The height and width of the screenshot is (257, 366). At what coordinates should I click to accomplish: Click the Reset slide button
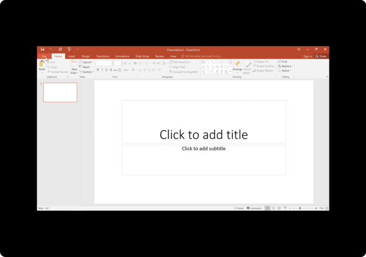click(x=84, y=67)
